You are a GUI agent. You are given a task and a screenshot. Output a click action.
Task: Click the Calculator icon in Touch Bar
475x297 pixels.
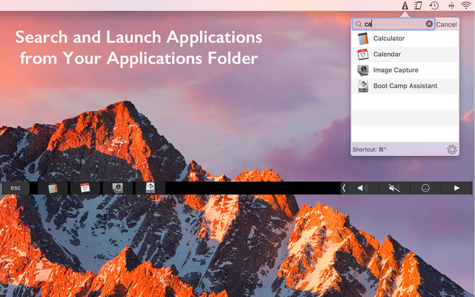[x=52, y=188]
